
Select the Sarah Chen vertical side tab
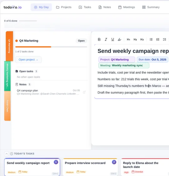8,106
